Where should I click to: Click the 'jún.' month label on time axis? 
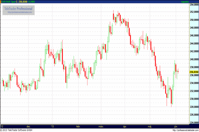[175, 126]
